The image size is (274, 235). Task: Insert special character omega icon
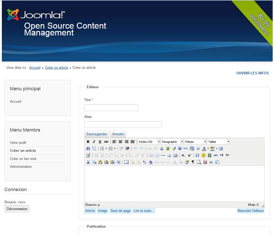coord(197,155)
